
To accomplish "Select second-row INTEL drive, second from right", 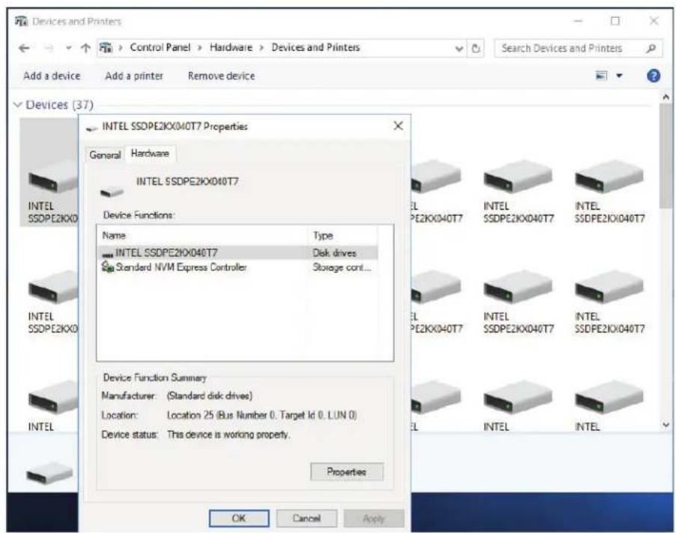I will tap(518, 302).
